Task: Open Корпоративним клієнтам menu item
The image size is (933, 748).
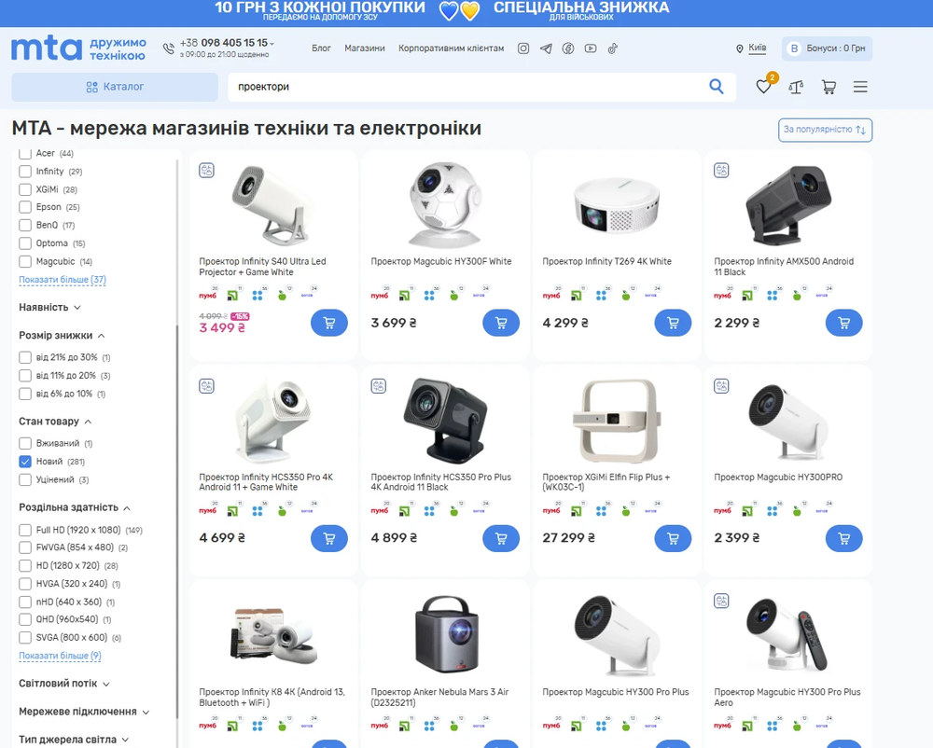Action: point(451,48)
